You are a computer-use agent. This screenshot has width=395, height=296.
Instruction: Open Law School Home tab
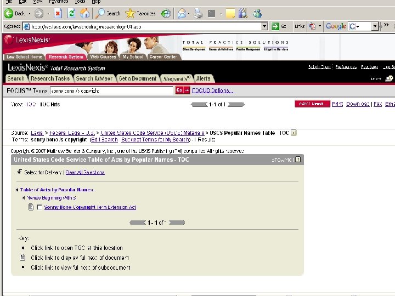tap(24, 57)
